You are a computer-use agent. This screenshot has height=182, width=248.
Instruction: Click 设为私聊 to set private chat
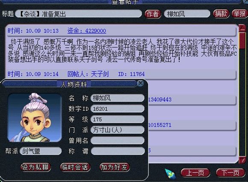tap(35, 167)
